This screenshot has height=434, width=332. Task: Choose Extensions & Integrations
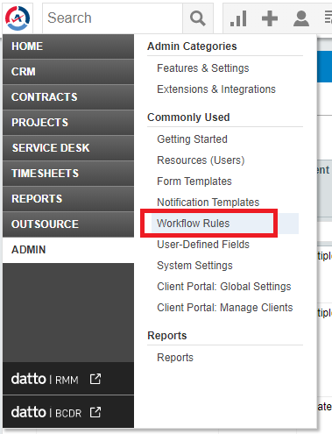(216, 89)
